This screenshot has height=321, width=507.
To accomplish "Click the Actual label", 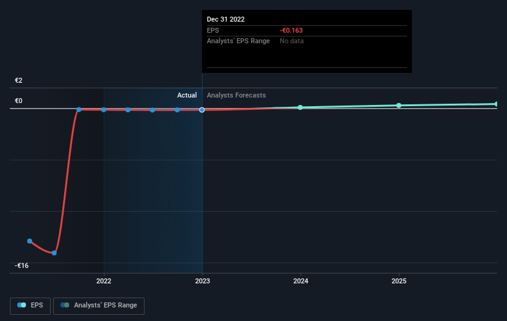I will point(187,95).
